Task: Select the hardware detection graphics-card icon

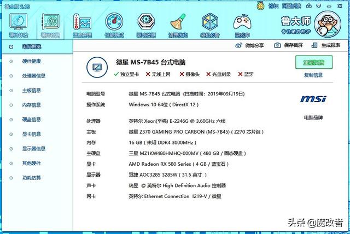Action: 51,22
